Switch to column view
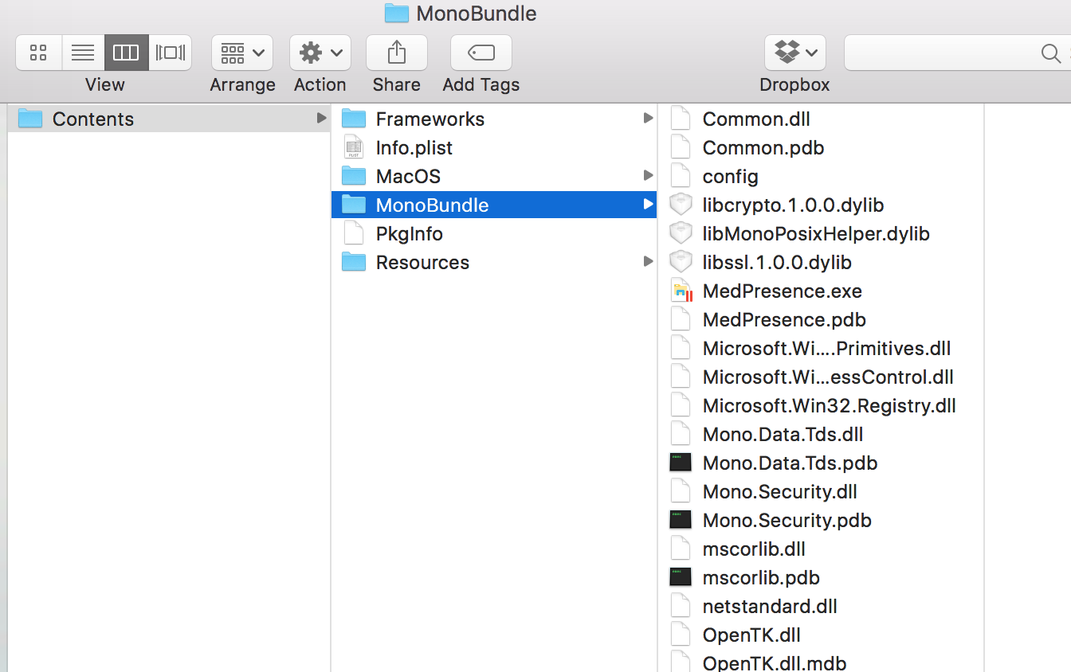This screenshot has height=672, width=1071. 126,53
